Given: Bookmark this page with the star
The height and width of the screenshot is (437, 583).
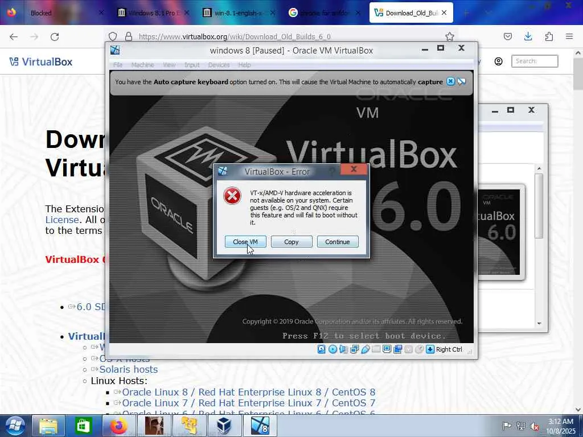Looking at the screenshot, I should point(450,36).
